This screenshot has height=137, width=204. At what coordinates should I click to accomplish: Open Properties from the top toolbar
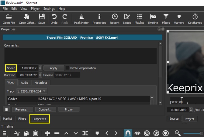click(x=99, y=19)
